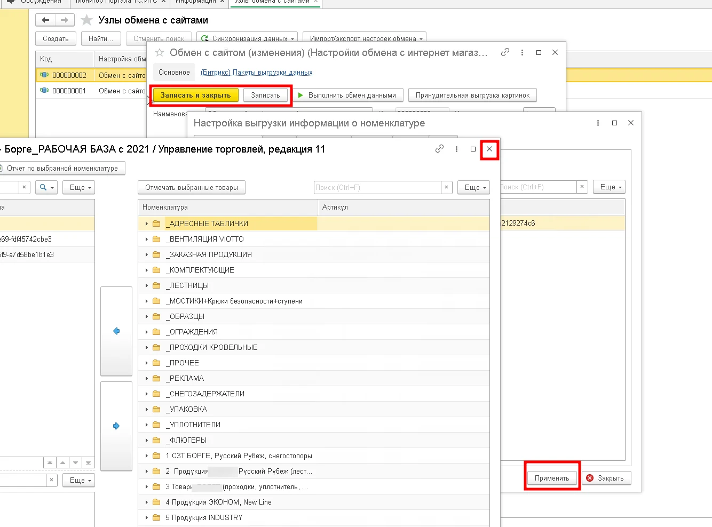This screenshot has height=527, width=712.
Task: Copy link icon in Обмен с сайтом dialog
Action: 505,52
